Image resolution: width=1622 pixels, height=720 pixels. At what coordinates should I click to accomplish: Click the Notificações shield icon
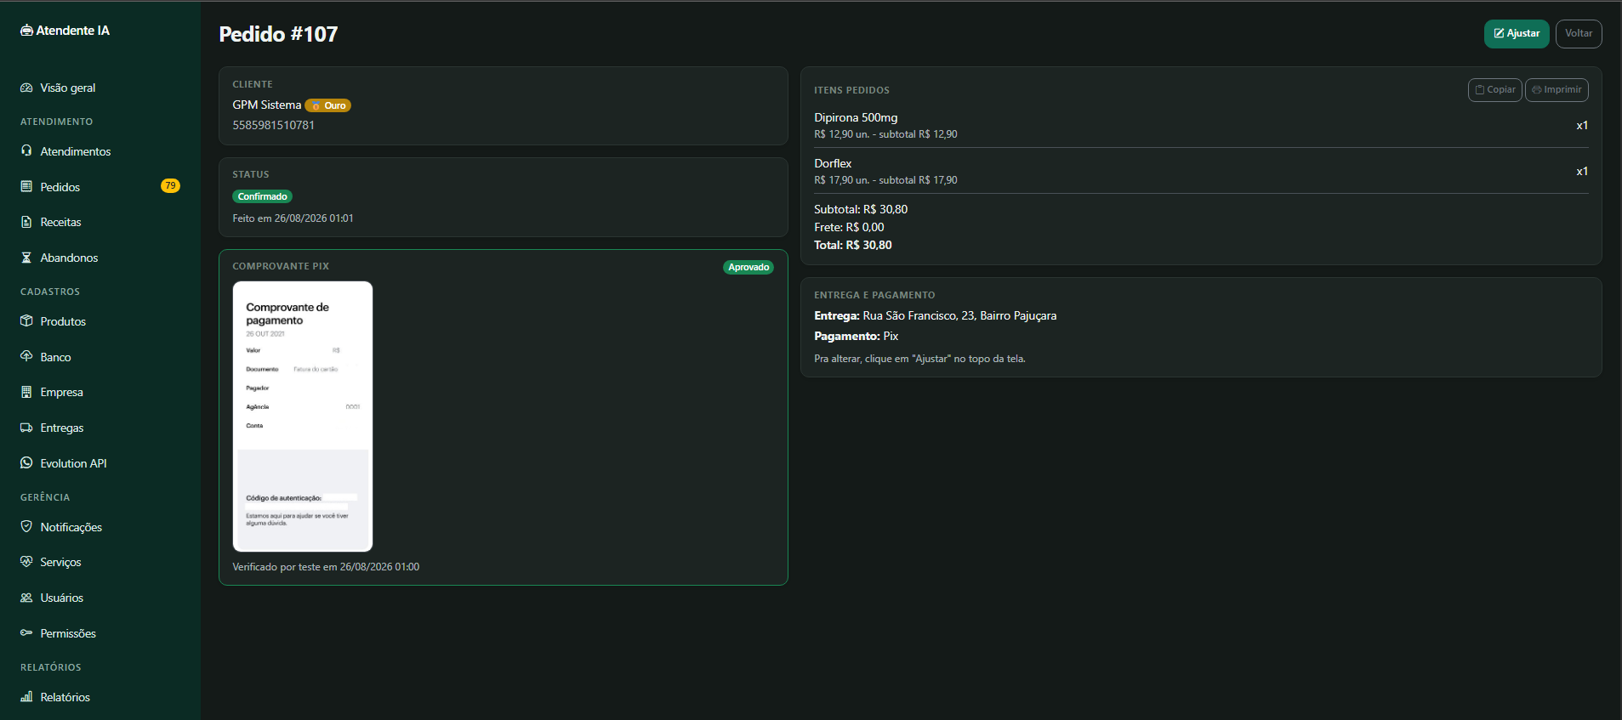pyautogui.click(x=26, y=526)
